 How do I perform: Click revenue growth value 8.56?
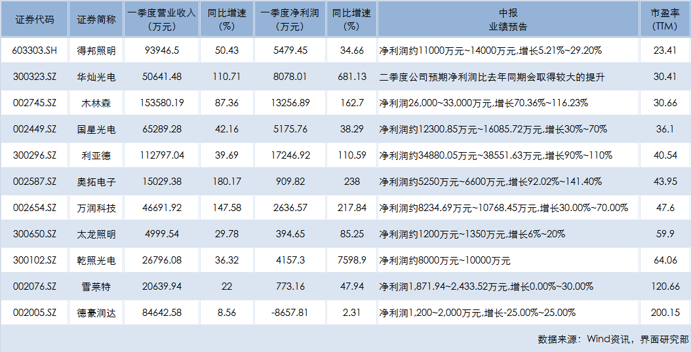[x=227, y=313]
